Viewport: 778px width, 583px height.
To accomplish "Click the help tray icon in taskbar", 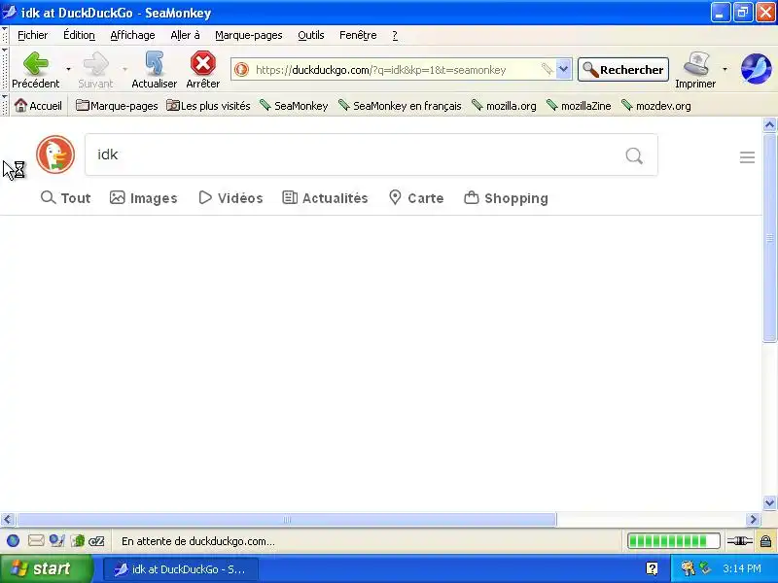I will tap(652, 568).
